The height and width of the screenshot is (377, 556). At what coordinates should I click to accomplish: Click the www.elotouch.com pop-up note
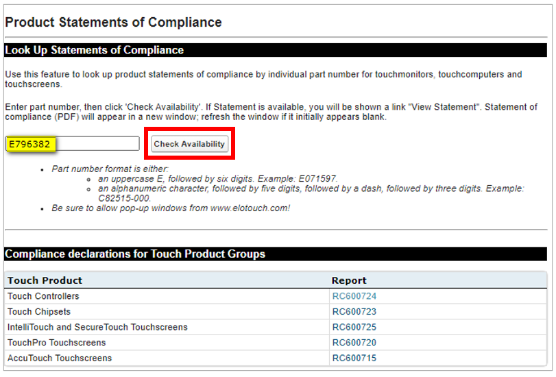170,208
